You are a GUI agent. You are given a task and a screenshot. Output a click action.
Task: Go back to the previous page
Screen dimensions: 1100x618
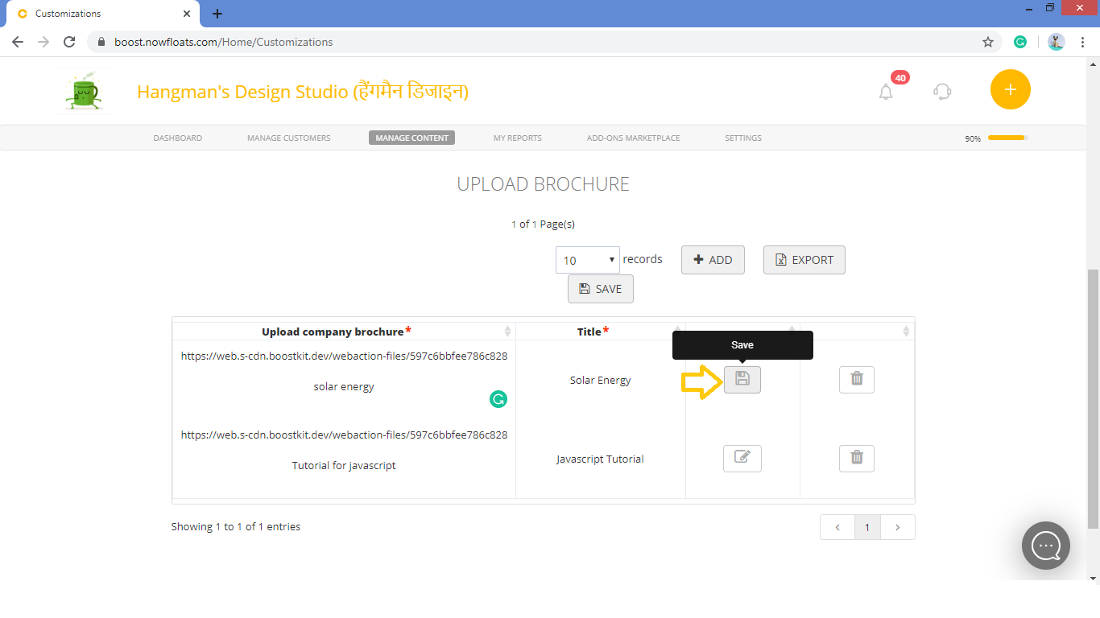[x=18, y=42]
